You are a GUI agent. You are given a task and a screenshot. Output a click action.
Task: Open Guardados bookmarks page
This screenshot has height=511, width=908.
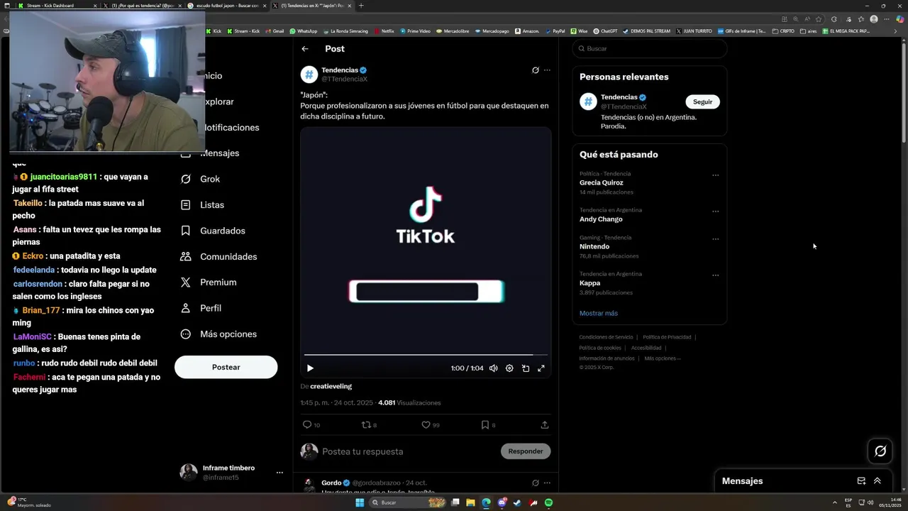213,231
